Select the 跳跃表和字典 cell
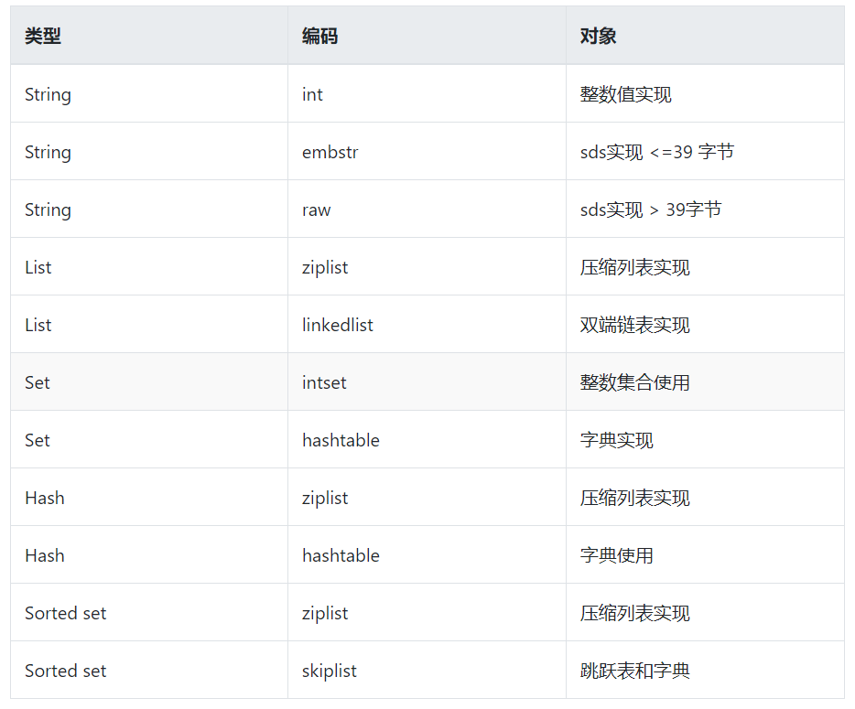This screenshot has width=855, height=709. click(x=634, y=671)
